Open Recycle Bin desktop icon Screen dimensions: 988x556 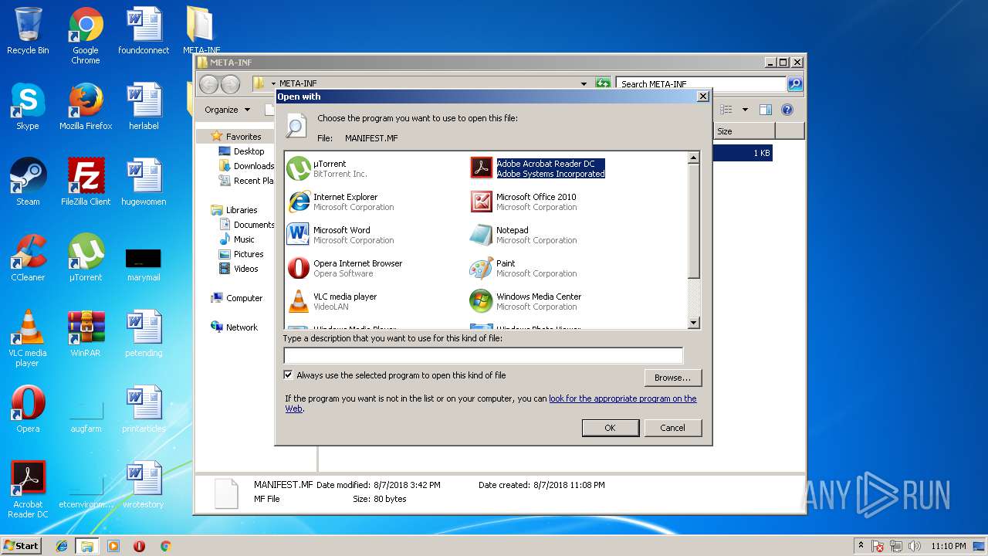coord(28,31)
